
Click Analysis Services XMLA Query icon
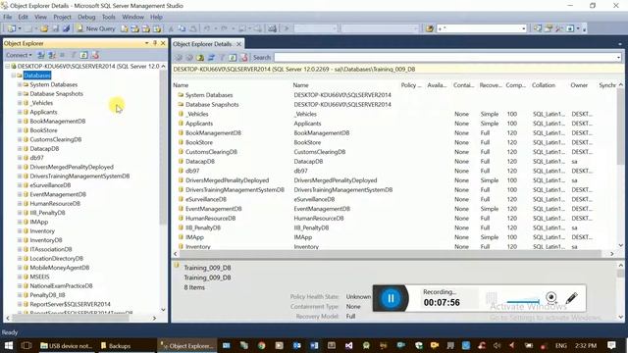tap(157, 28)
